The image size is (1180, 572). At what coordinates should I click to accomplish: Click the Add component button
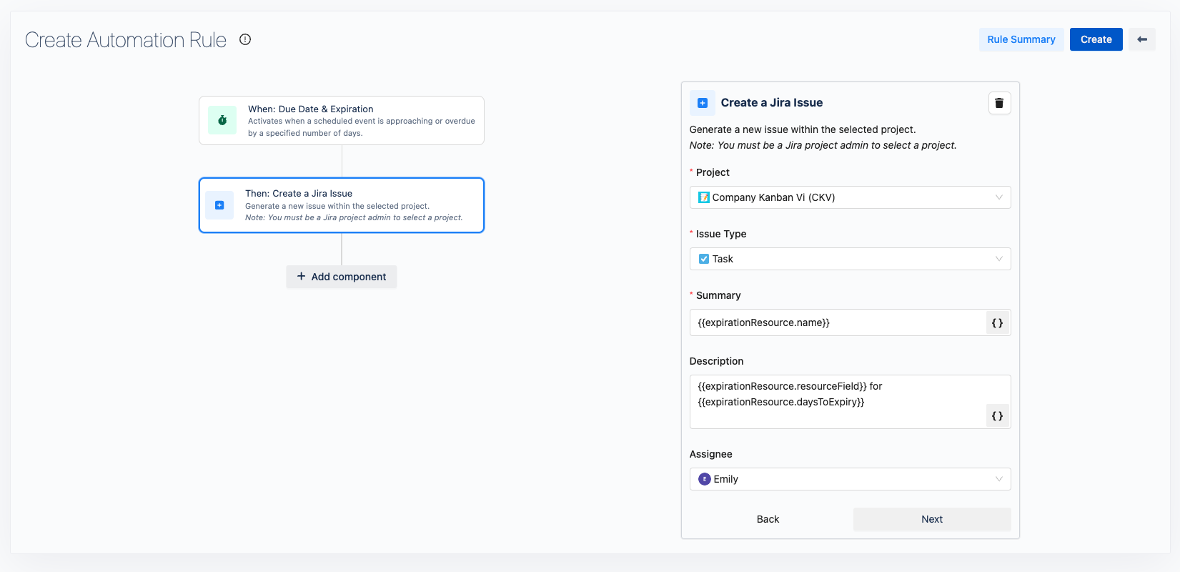click(342, 277)
